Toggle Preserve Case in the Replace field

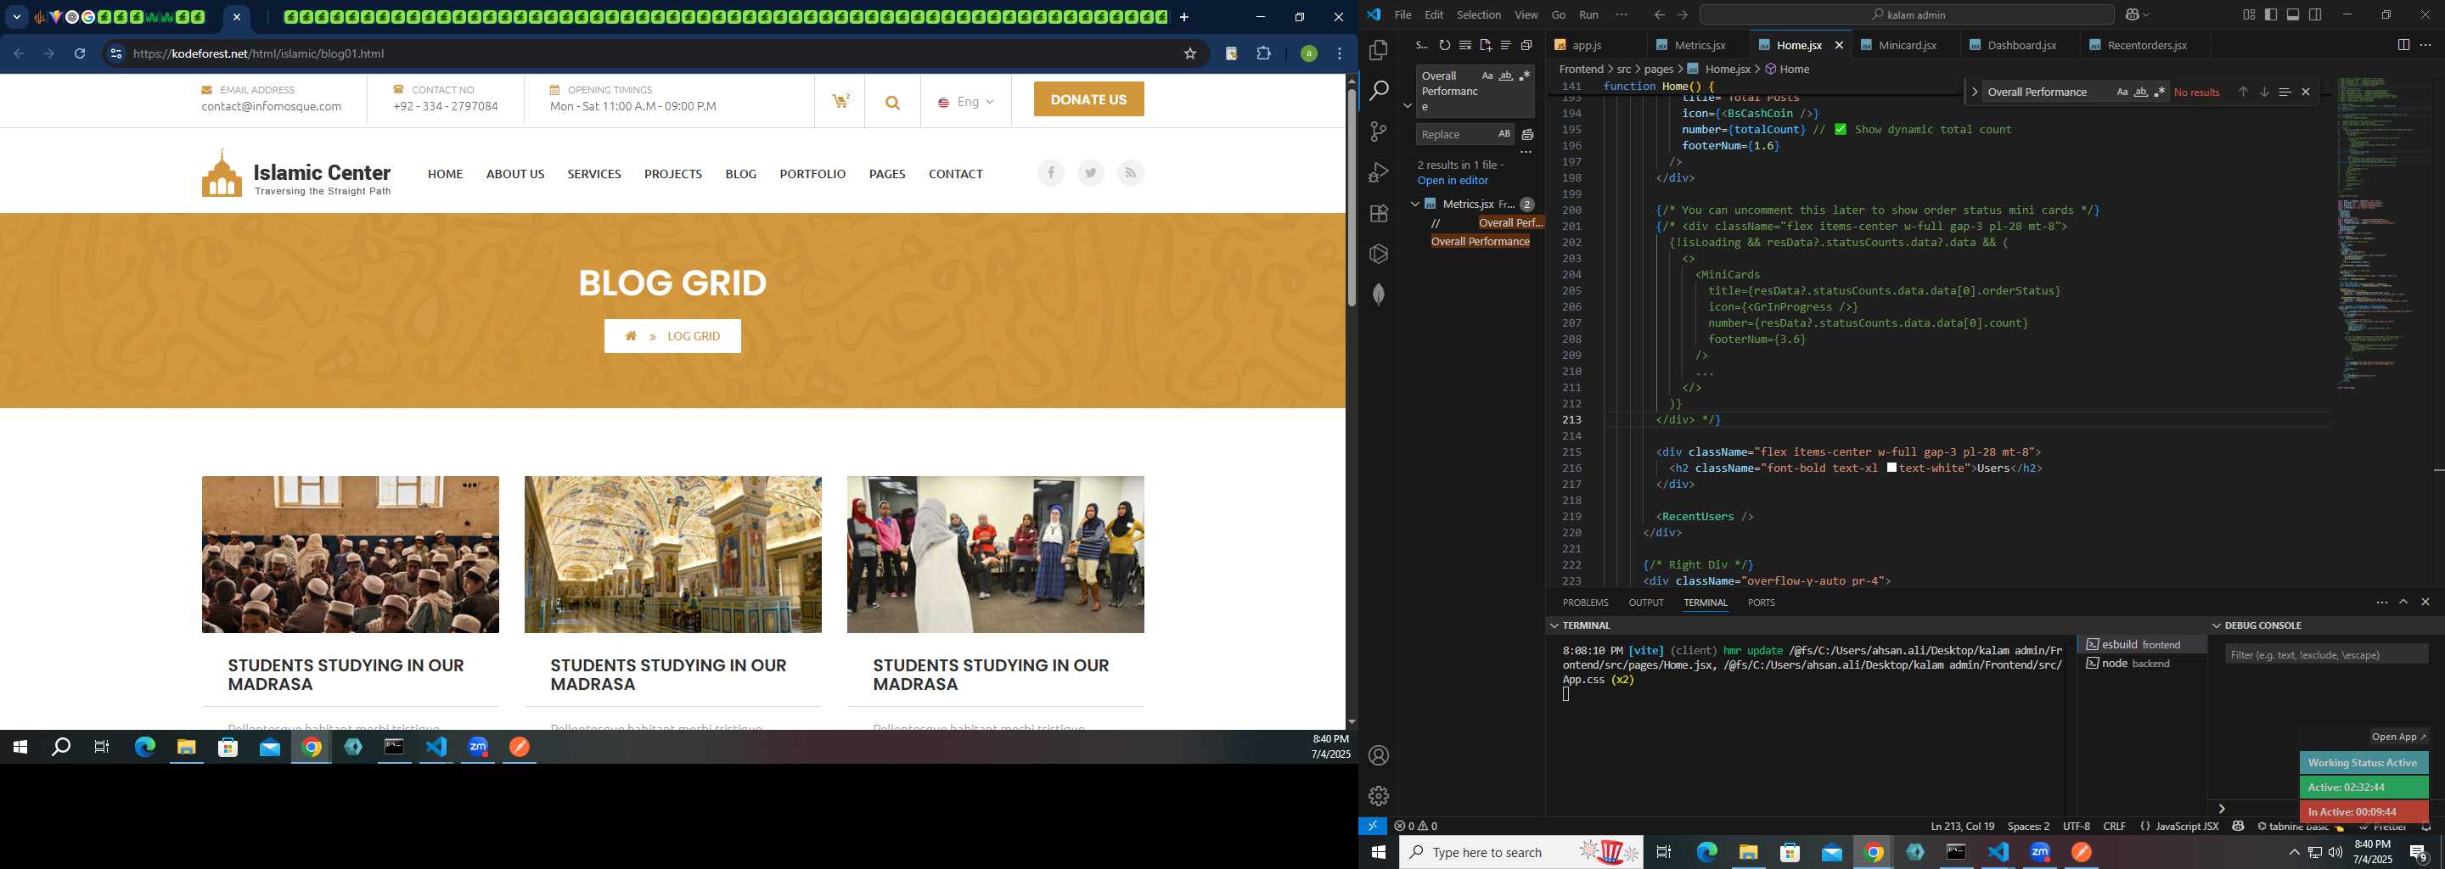pos(1504,134)
